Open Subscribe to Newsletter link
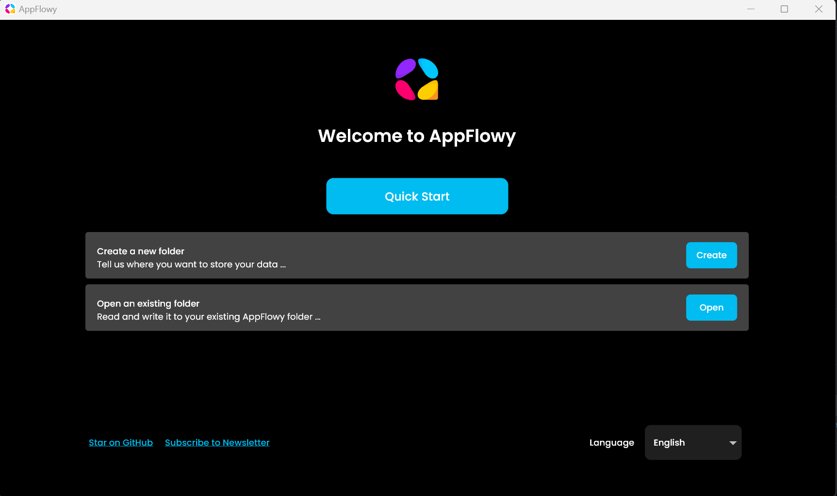 [x=217, y=442]
